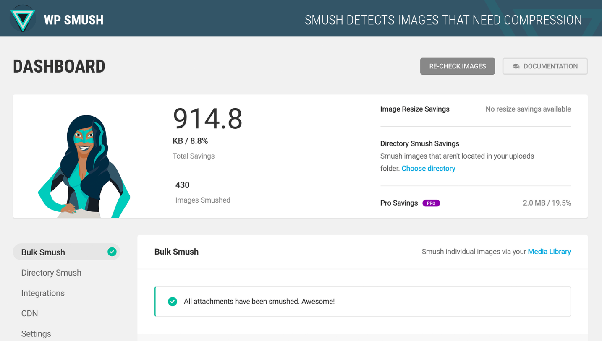Go to the Integrations tab
This screenshot has width=602, height=341.
tap(43, 293)
